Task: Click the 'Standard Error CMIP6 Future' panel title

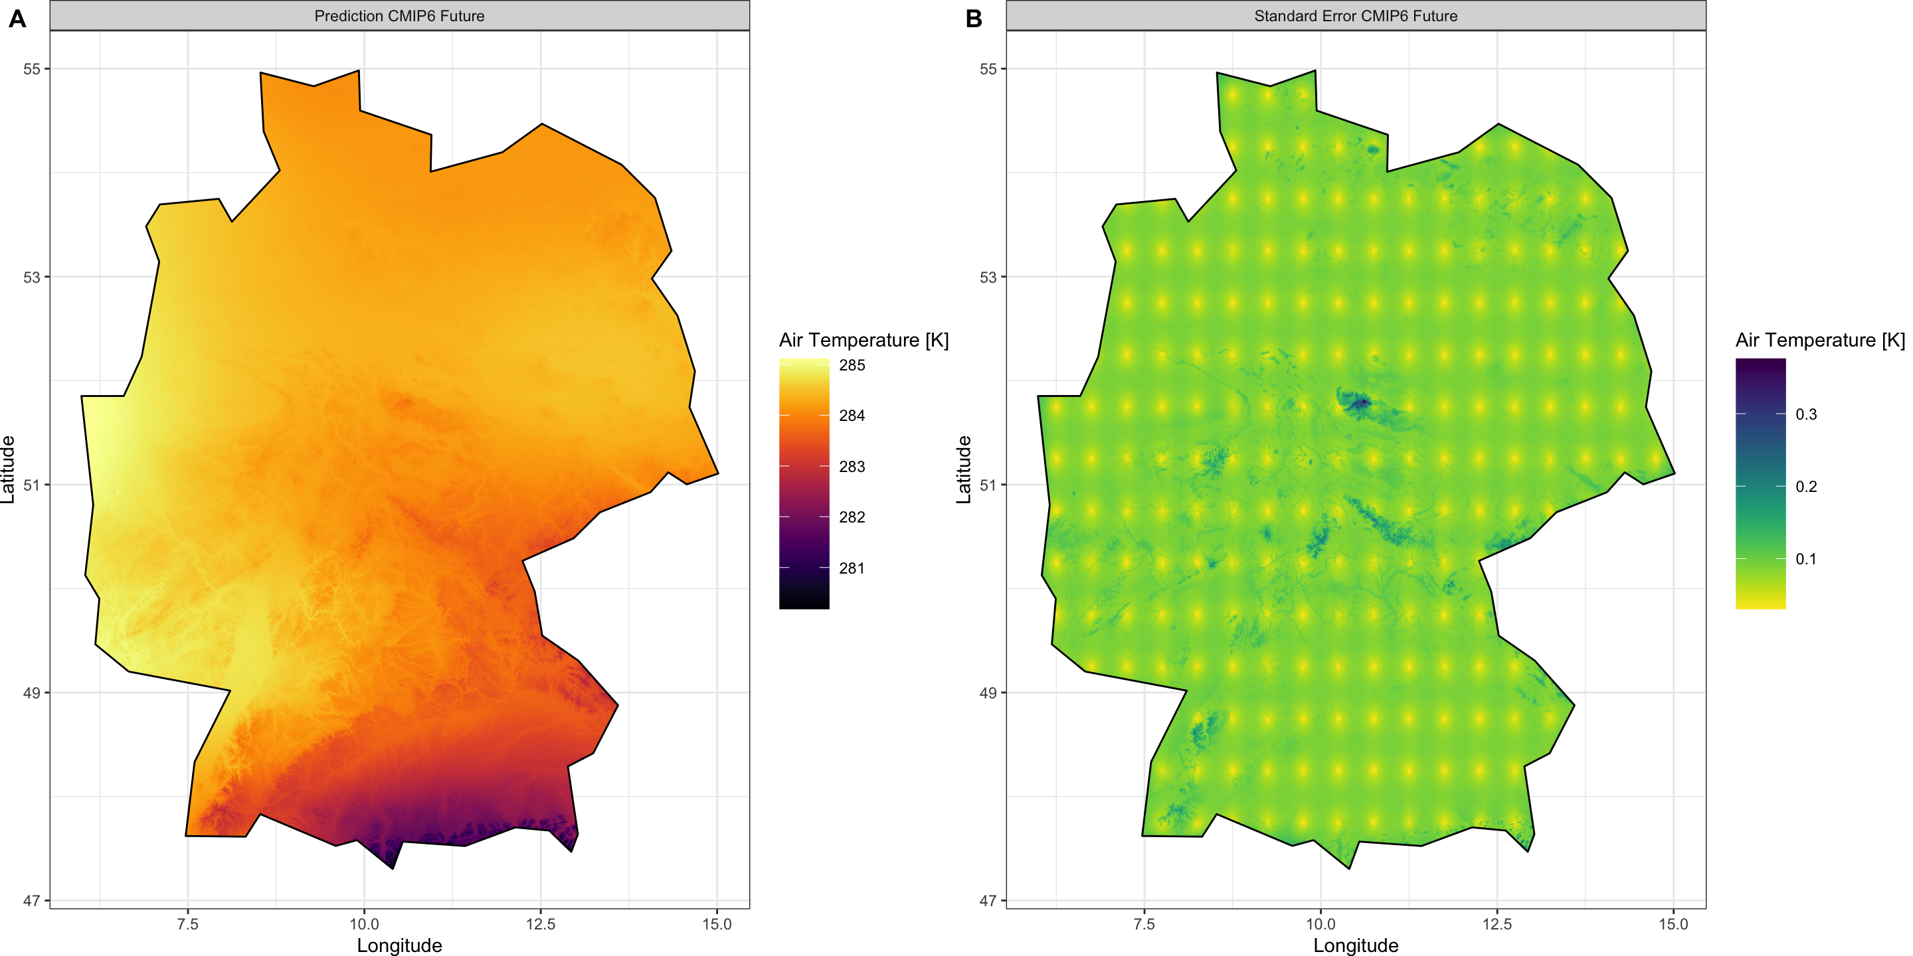Action: (1355, 15)
